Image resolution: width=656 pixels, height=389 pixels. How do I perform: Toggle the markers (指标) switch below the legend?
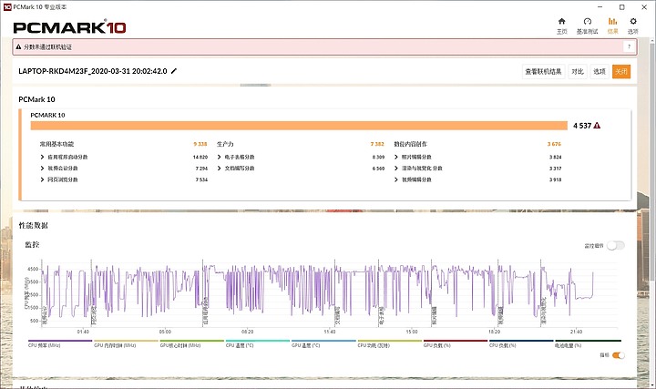point(619,355)
